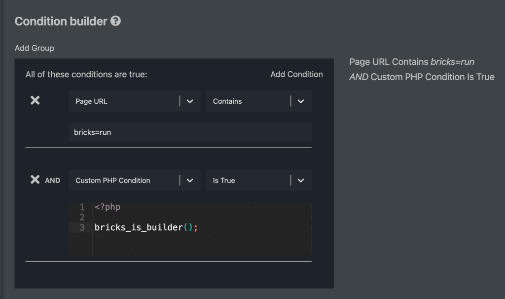This screenshot has width=505, height=299.
Task: Click line number 2 in code gutter
Action: pos(82,217)
